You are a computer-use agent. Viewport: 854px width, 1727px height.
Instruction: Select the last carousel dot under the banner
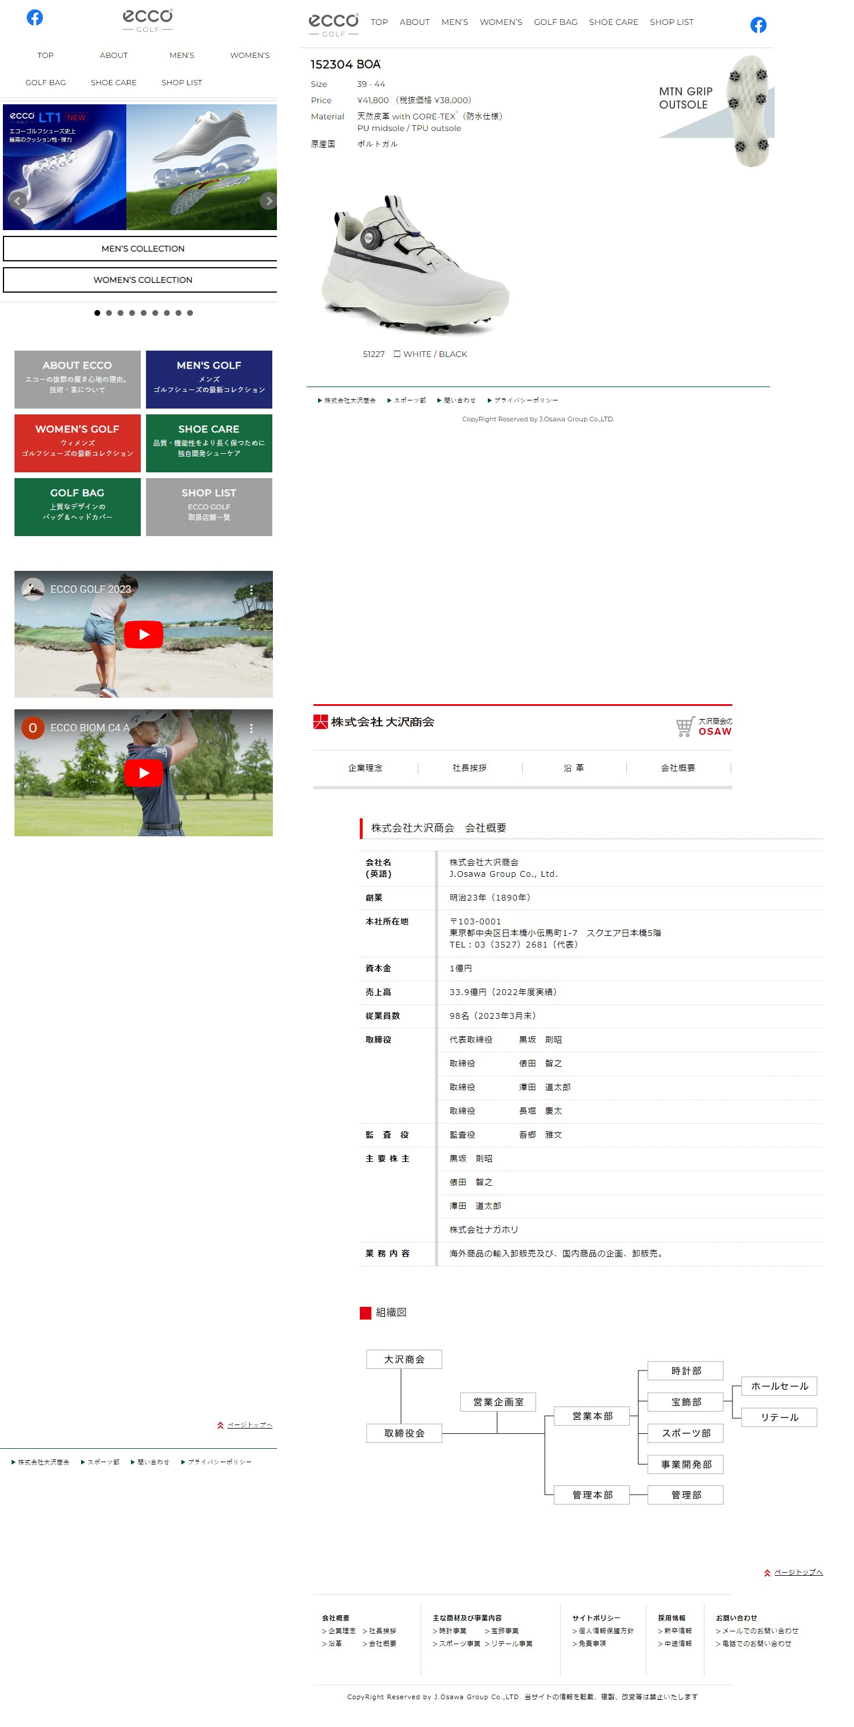pyautogui.click(x=189, y=312)
